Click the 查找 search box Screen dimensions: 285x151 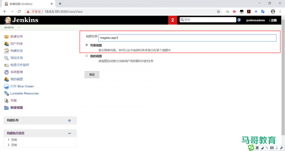[x=208, y=20]
